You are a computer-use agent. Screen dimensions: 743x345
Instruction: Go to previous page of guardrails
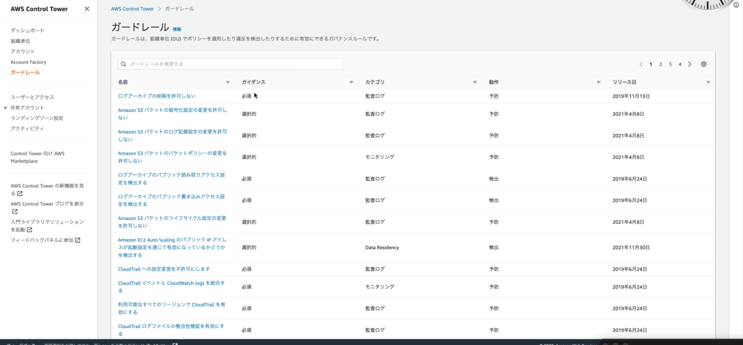[641, 64]
